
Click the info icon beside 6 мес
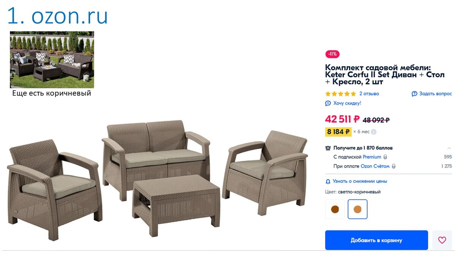(x=374, y=132)
